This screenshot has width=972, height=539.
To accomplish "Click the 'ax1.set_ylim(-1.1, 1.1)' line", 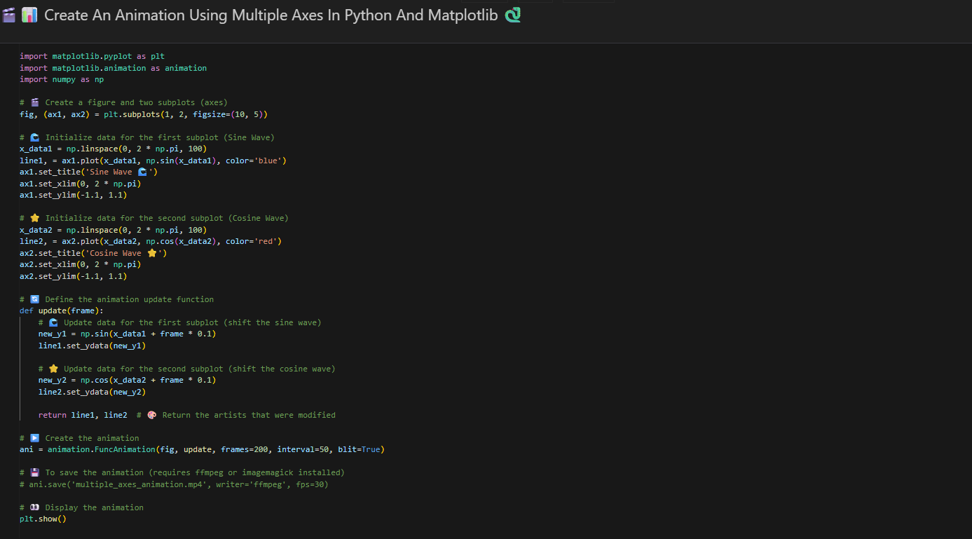I will coord(74,195).
